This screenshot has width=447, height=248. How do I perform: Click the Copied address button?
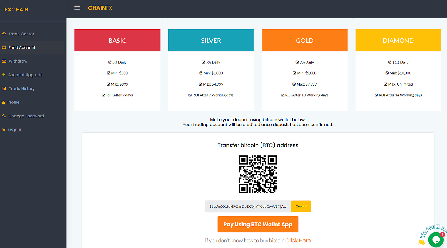coord(301,206)
